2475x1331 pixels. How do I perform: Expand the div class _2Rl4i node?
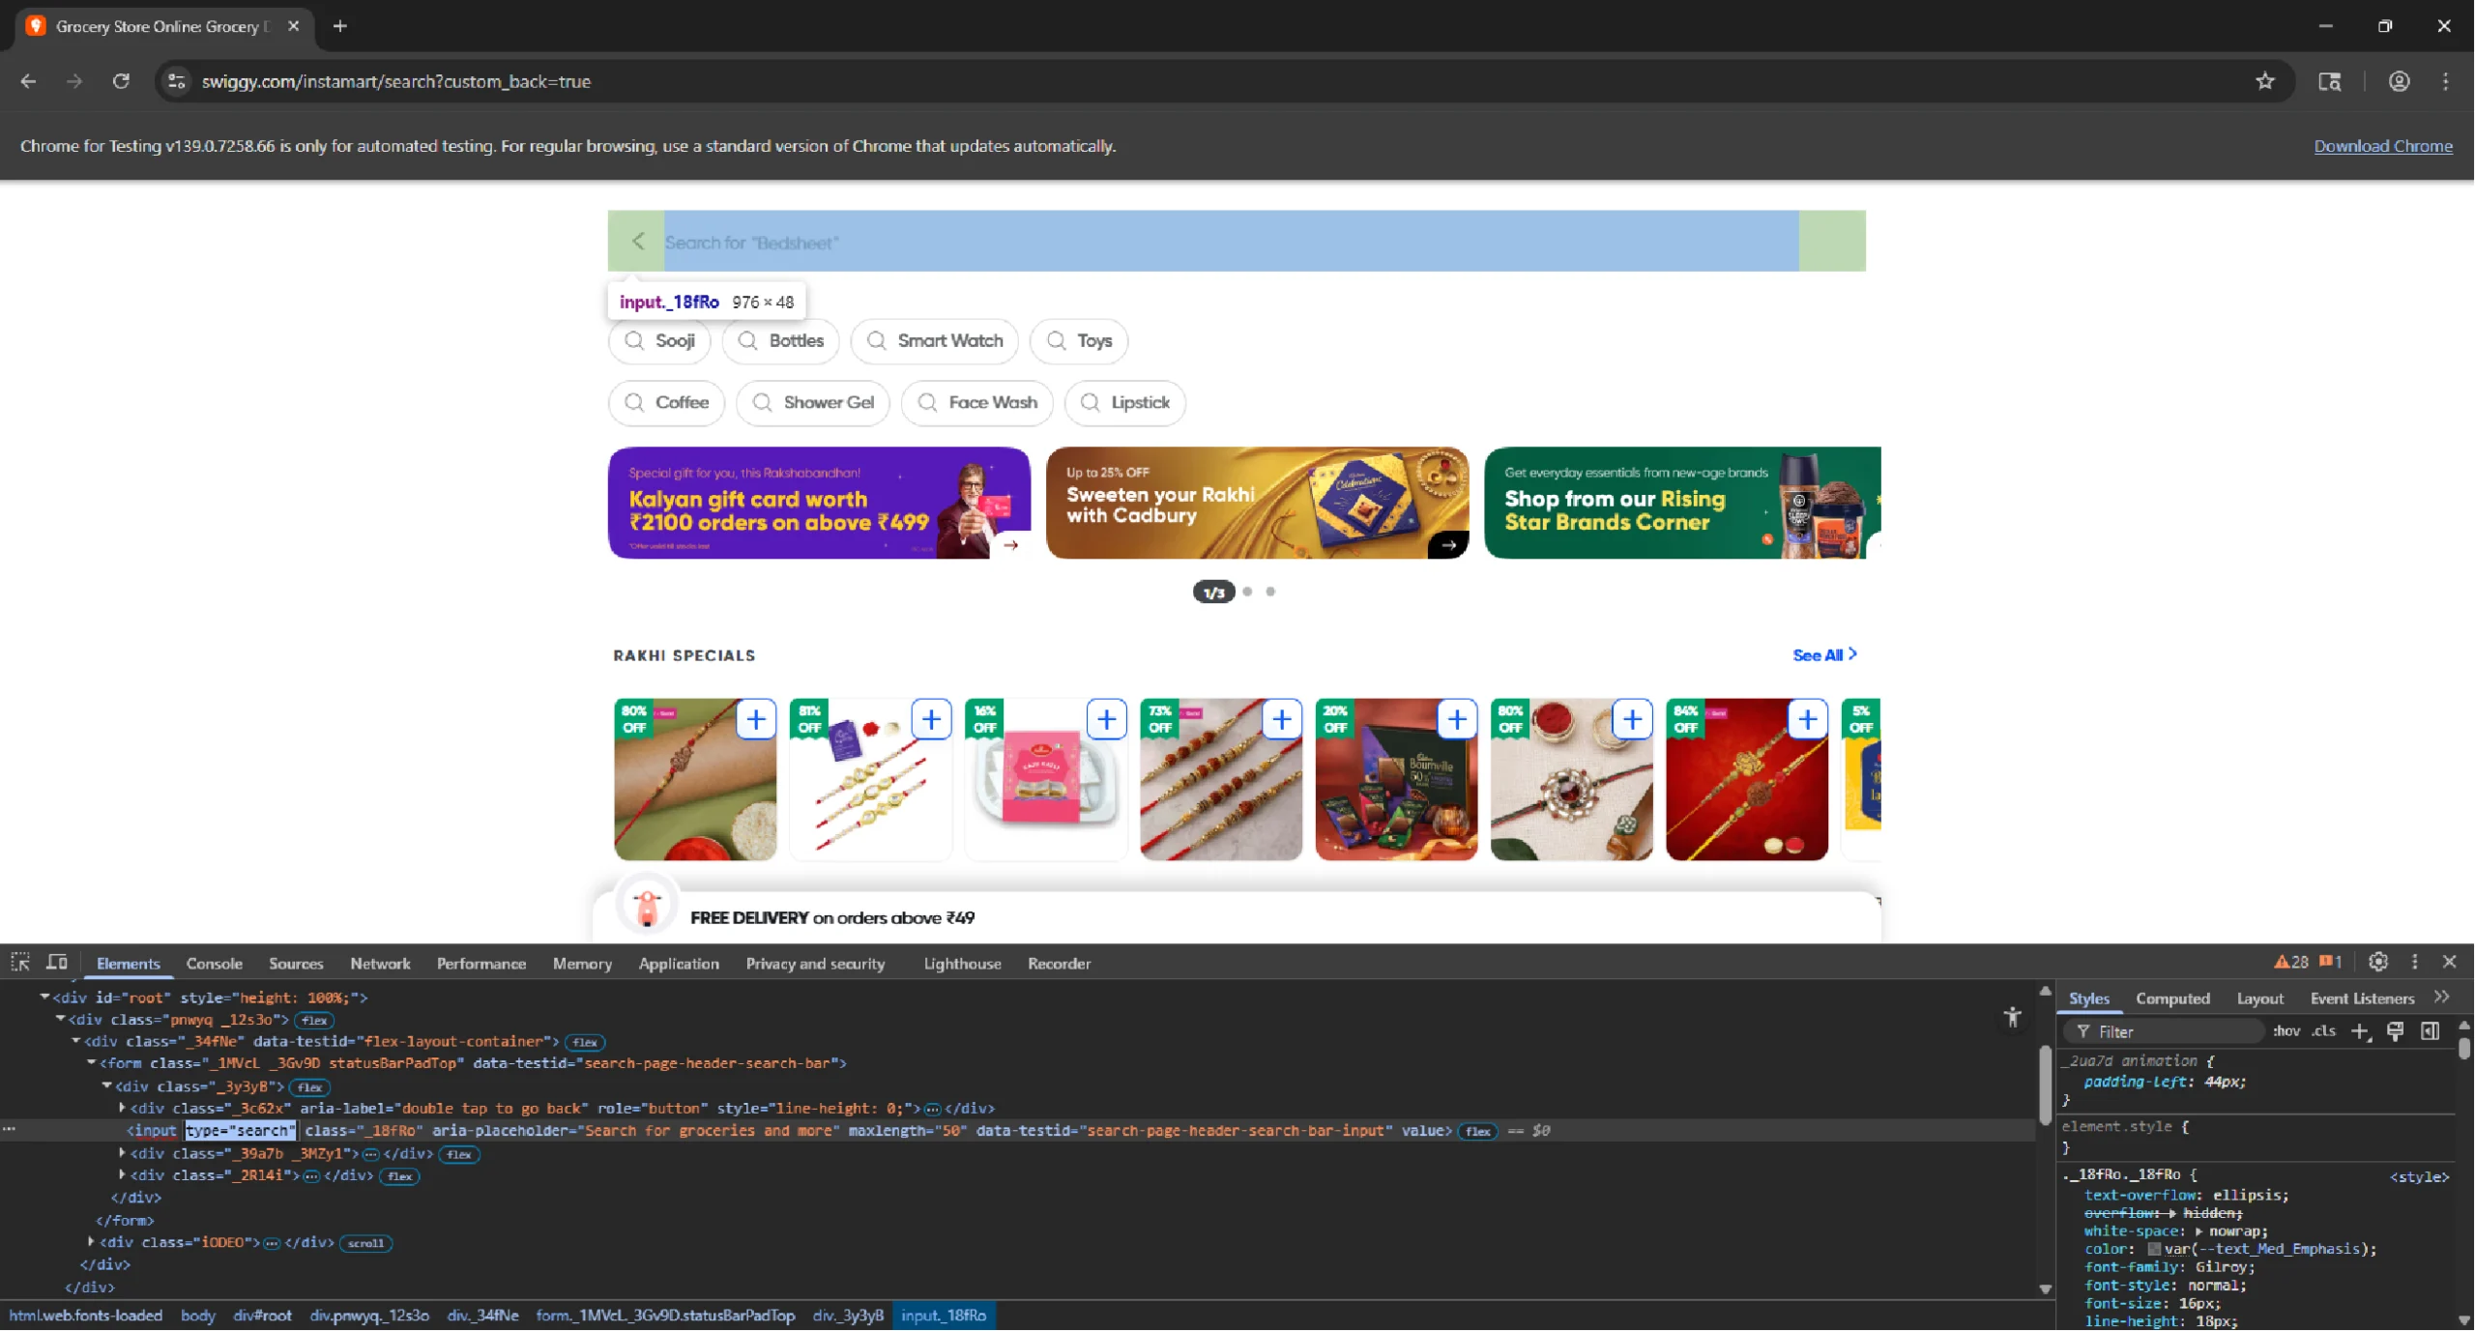pos(122,1175)
